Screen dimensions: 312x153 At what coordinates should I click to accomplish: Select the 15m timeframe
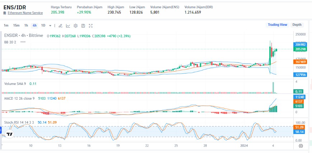(16, 25)
